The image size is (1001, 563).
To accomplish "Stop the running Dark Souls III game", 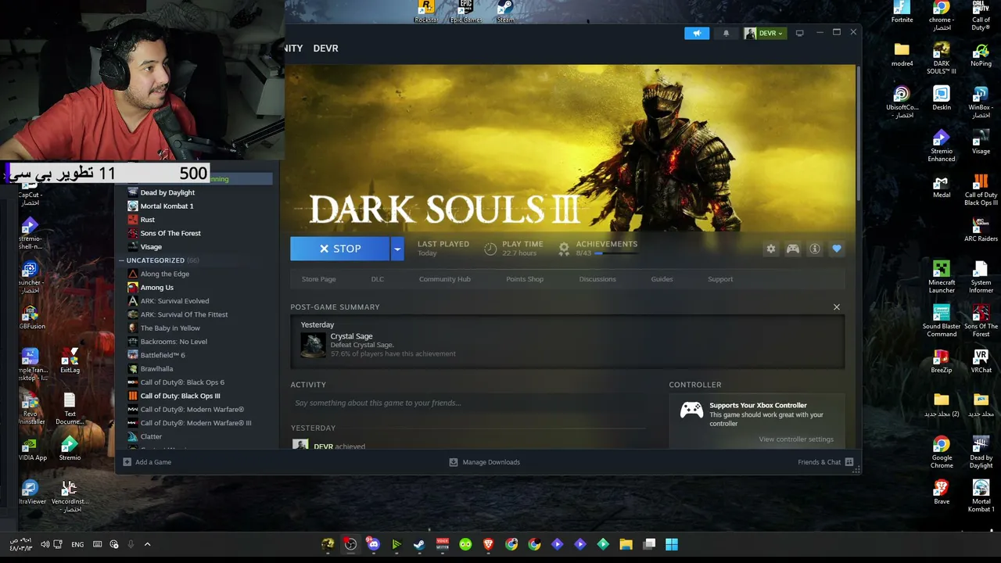I will point(339,249).
